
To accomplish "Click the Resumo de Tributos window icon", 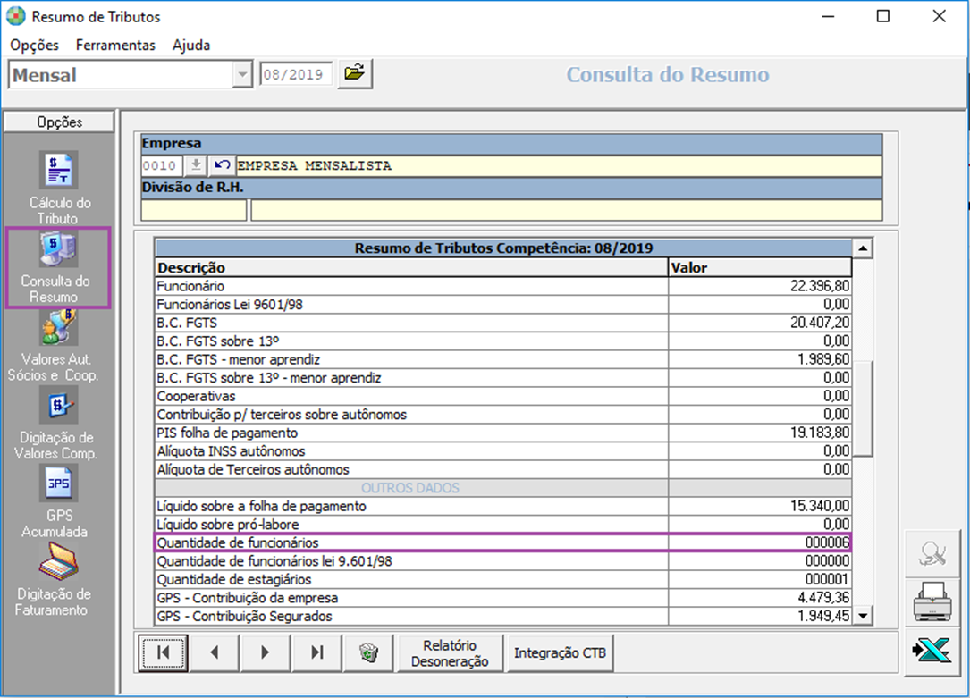I will [15, 17].
